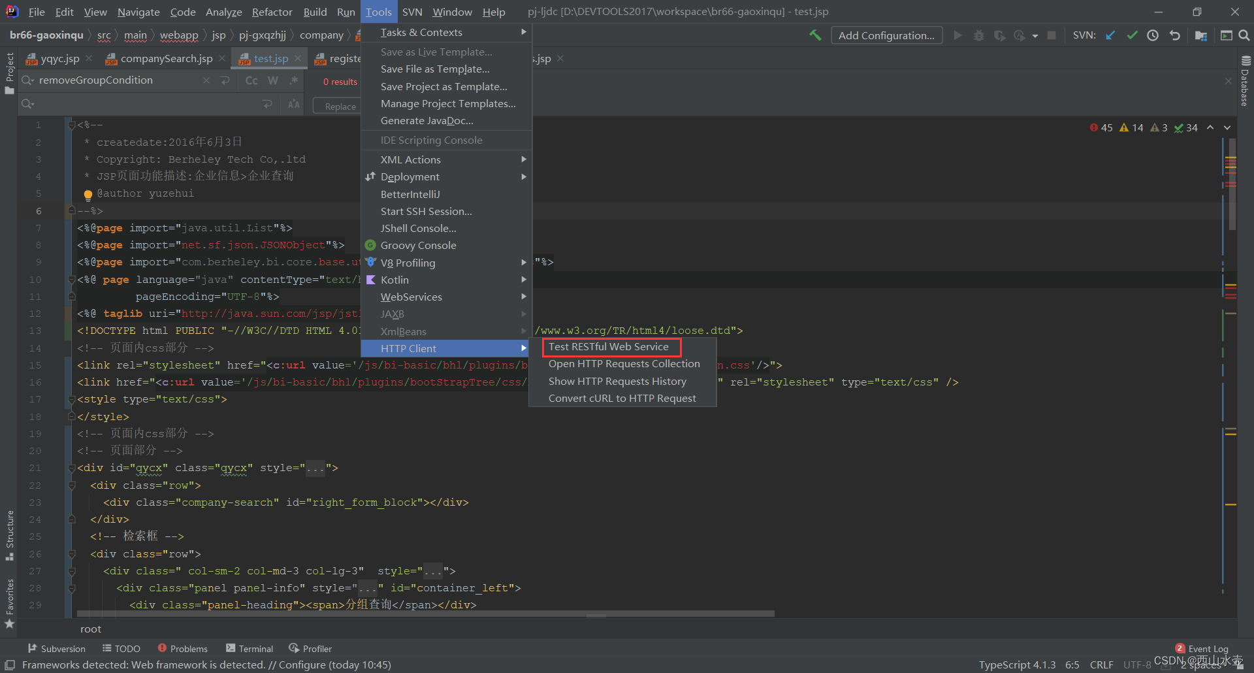Click the intention light bulb on line 5
The height and width of the screenshot is (673, 1254).
88,194
